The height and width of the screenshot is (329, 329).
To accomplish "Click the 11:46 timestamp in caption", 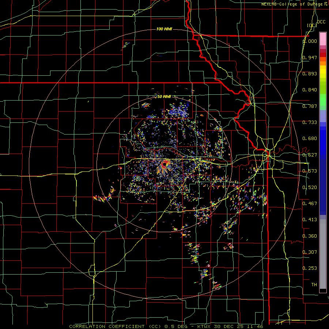I will tap(254, 326).
